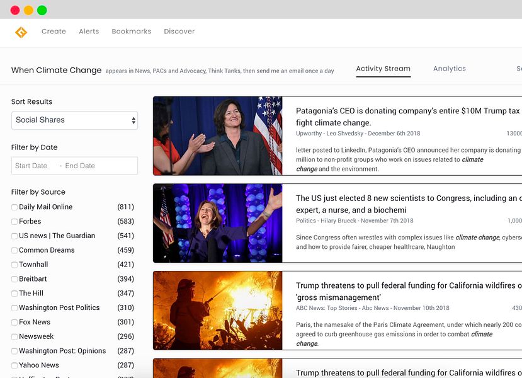This screenshot has width=522, height=378.
Task: Click the Patagonia CEO article thumbnail
Action: click(218, 136)
